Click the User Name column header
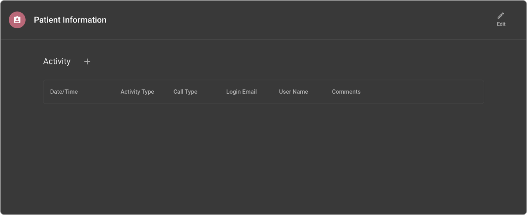Viewport: 527px width, 215px height. click(x=293, y=92)
